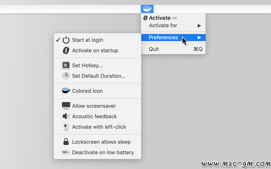Click the 10% battery icon
The image size is (271, 169).
click(x=66, y=152)
